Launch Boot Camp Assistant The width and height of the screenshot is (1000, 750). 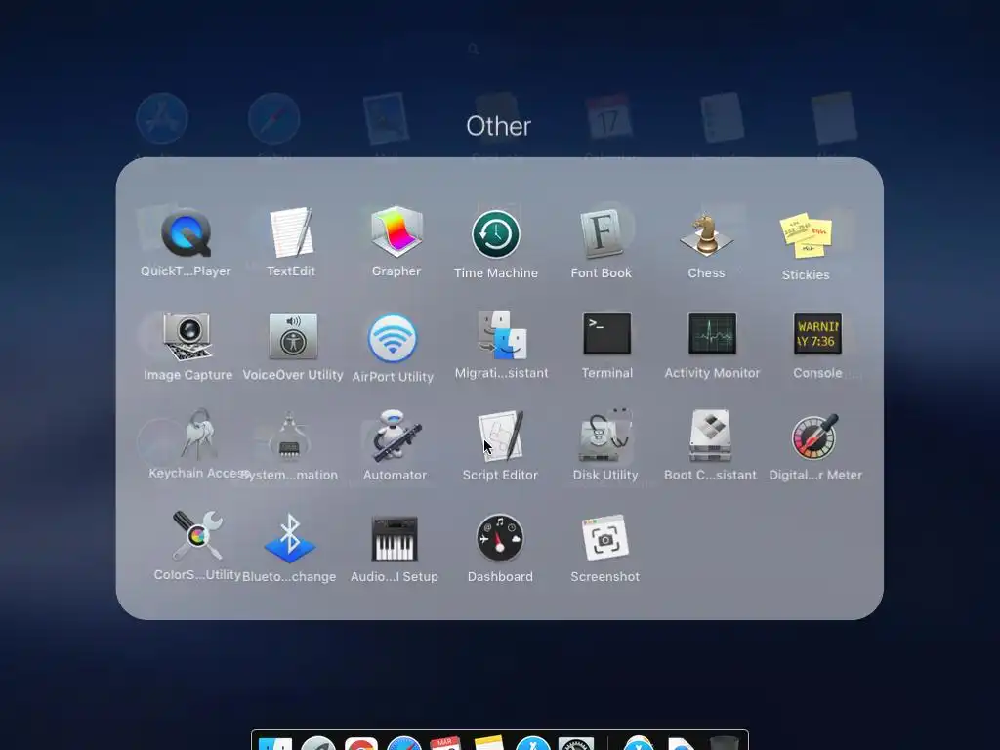pyautogui.click(x=711, y=436)
